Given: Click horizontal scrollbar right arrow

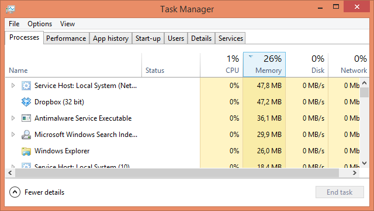Looking at the screenshot, I should tap(355, 173).
